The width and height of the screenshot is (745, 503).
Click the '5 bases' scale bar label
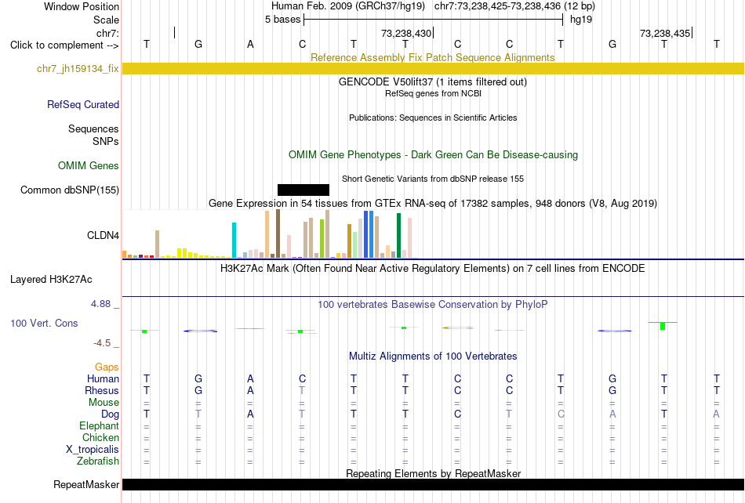[282, 20]
